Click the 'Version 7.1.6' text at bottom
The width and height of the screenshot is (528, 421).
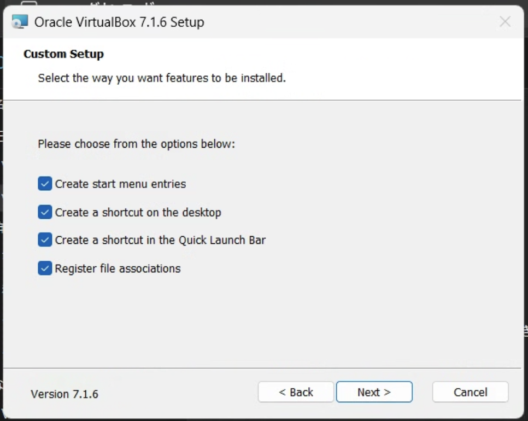coord(64,394)
